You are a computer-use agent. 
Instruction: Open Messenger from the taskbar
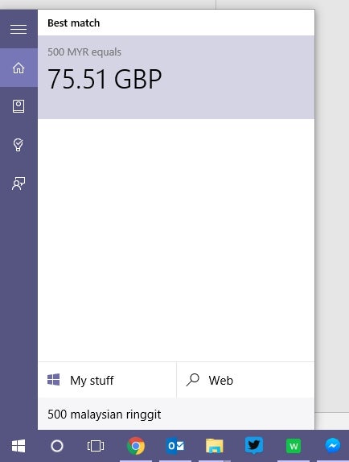333,446
